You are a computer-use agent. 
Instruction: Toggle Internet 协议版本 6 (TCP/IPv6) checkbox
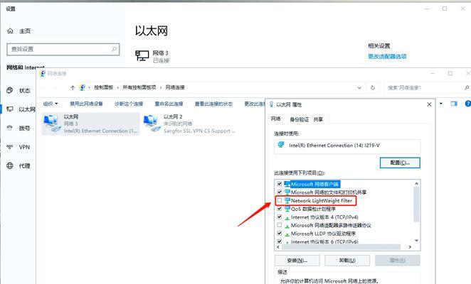click(x=280, y=241)
